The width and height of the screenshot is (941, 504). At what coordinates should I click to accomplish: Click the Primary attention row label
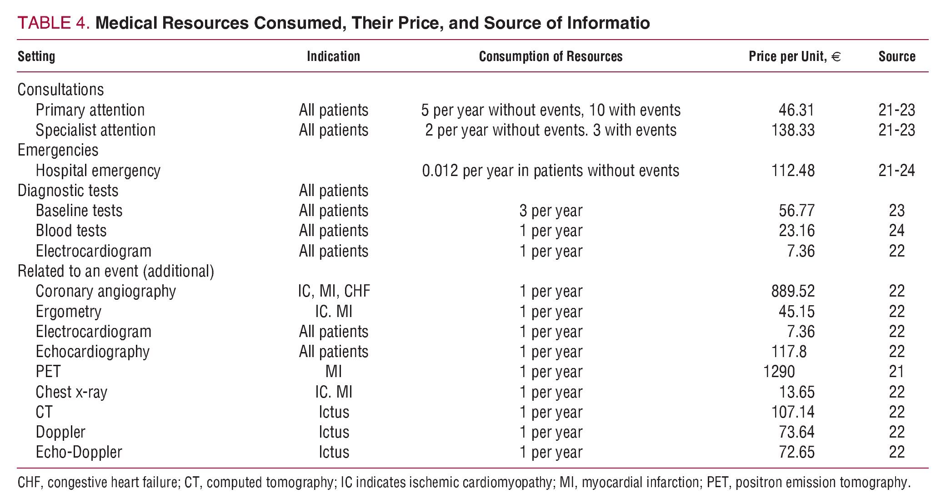(x=90, y=110)
